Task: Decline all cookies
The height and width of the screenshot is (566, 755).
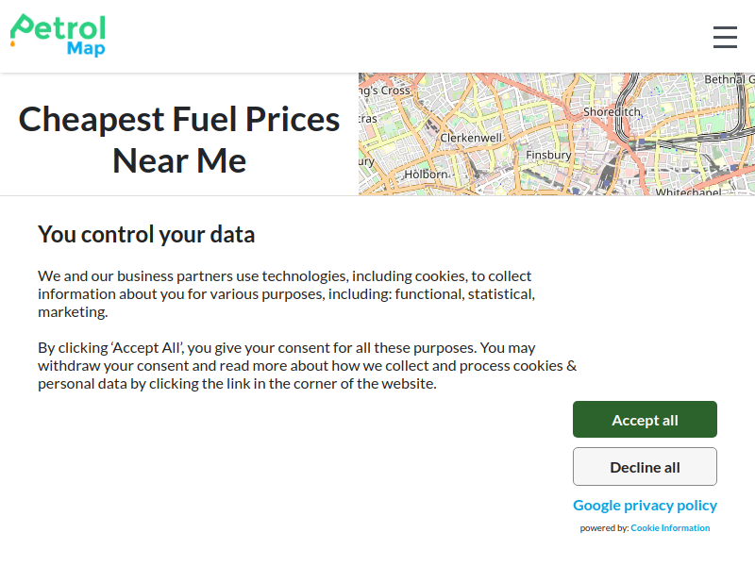Action: click(x=645, y=466)
